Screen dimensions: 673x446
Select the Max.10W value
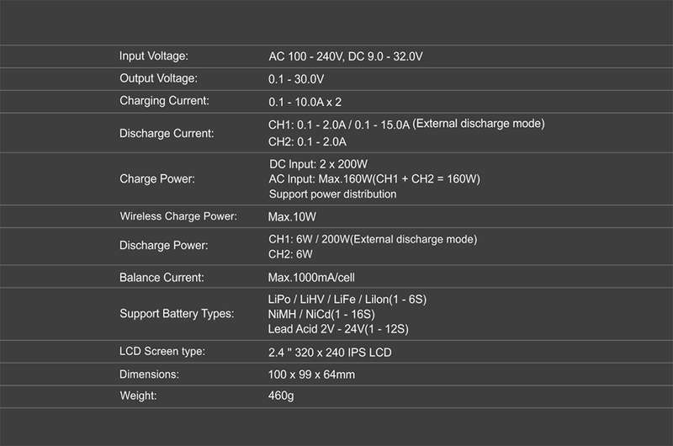[292, 217]
